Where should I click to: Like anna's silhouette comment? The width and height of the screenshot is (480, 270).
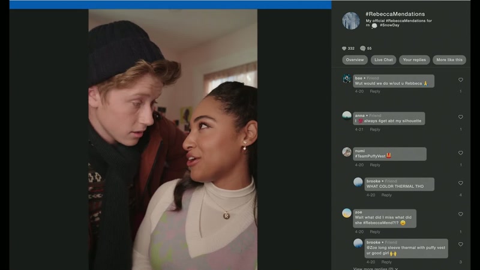(460, 117)
